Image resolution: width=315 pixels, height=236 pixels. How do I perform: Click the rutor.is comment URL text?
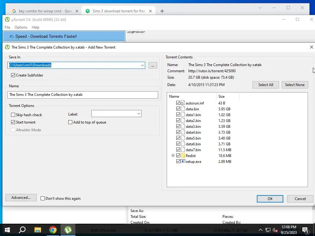(x=212, y=71)
